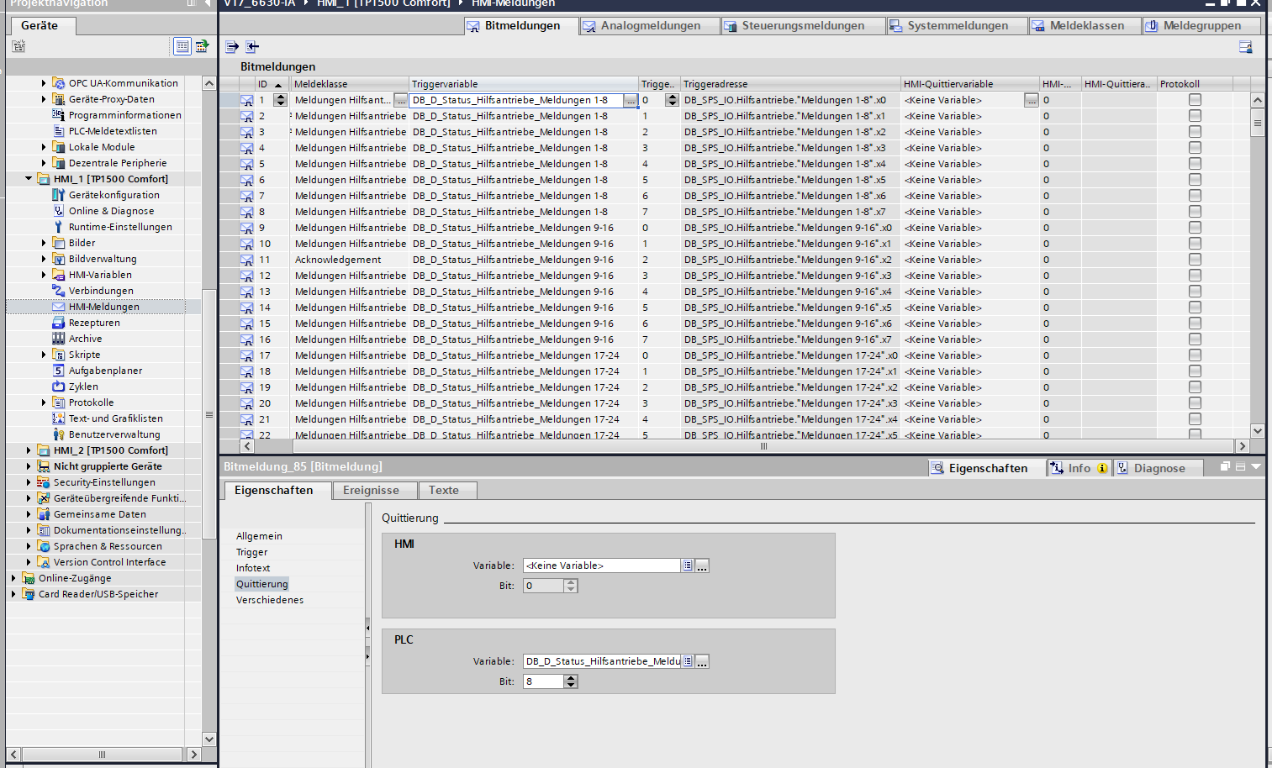Click the Runtime-Einstellungen icon
Screen dimensions: 1272x768
pyautogui.click(x=58, y=227)
